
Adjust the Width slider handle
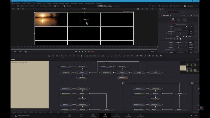coord(178,45)
